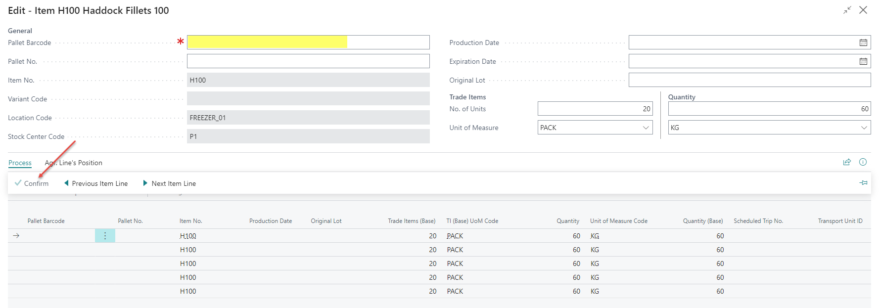Viewport: 880px width, 308px height.
Task: Click the share icon
Action: pyautogui.click(x=847, y=162)
